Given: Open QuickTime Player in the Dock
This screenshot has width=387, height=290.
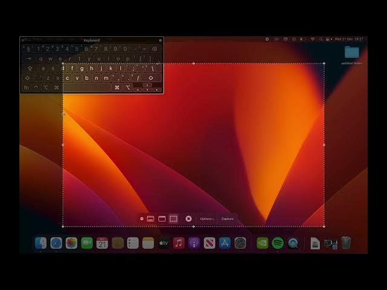Looking at the screenshot, I should click(x=293, y=243).
